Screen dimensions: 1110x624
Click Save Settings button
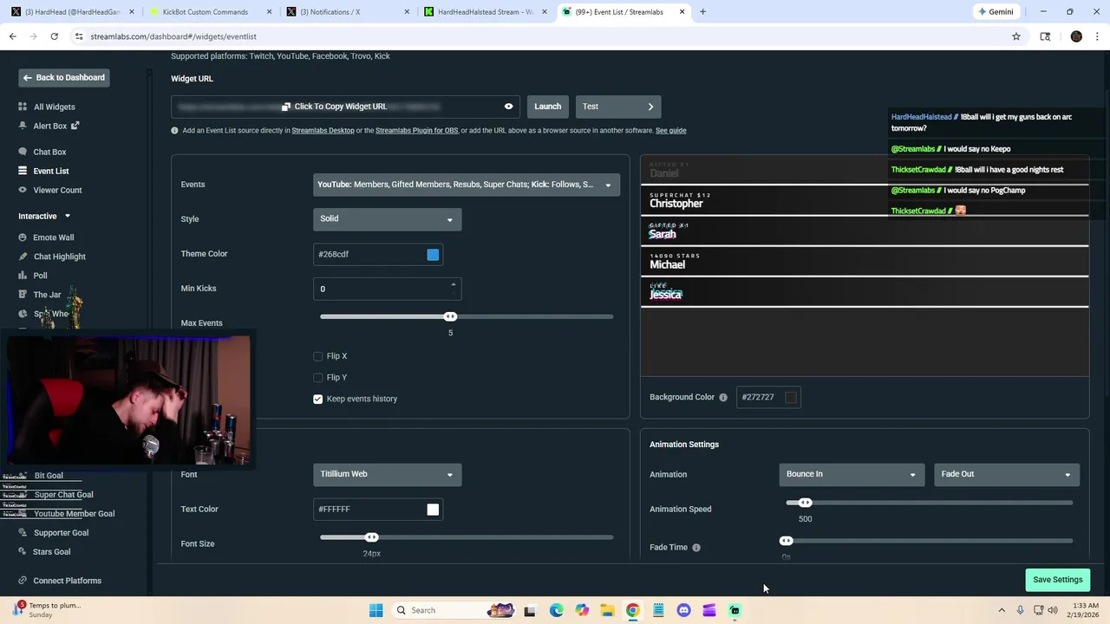point(1058,580)
